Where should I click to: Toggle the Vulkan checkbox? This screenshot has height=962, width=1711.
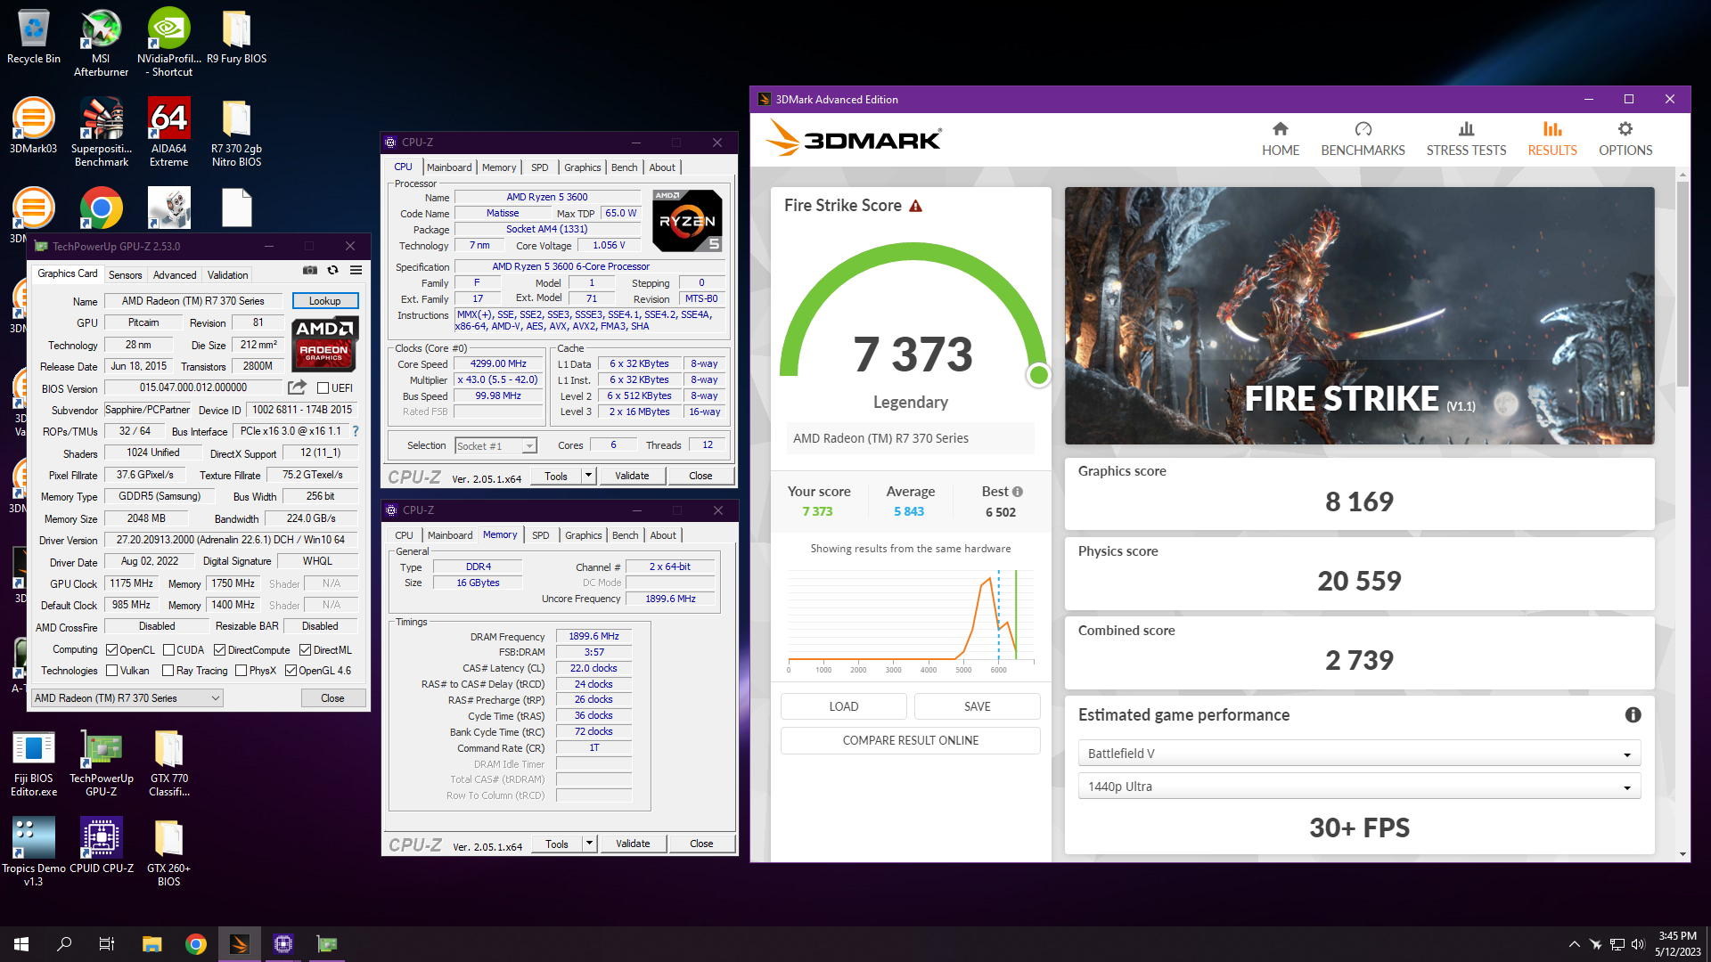pos(111,671)
